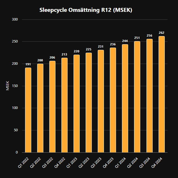Click the chart title Sleepcycle Omsättning R12 (MSEK)
Image resolution: width=178 pixels, height=178 pixels.
tap(86, 10)
